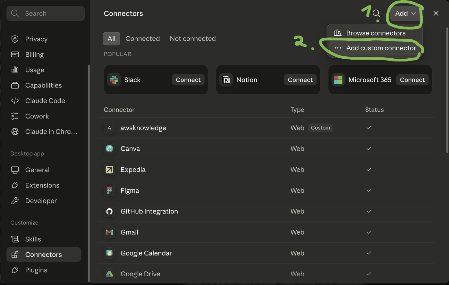Click the Skills icon in sidebar
This screenshot has height=285, width=449.
click(x=15, y=239)
